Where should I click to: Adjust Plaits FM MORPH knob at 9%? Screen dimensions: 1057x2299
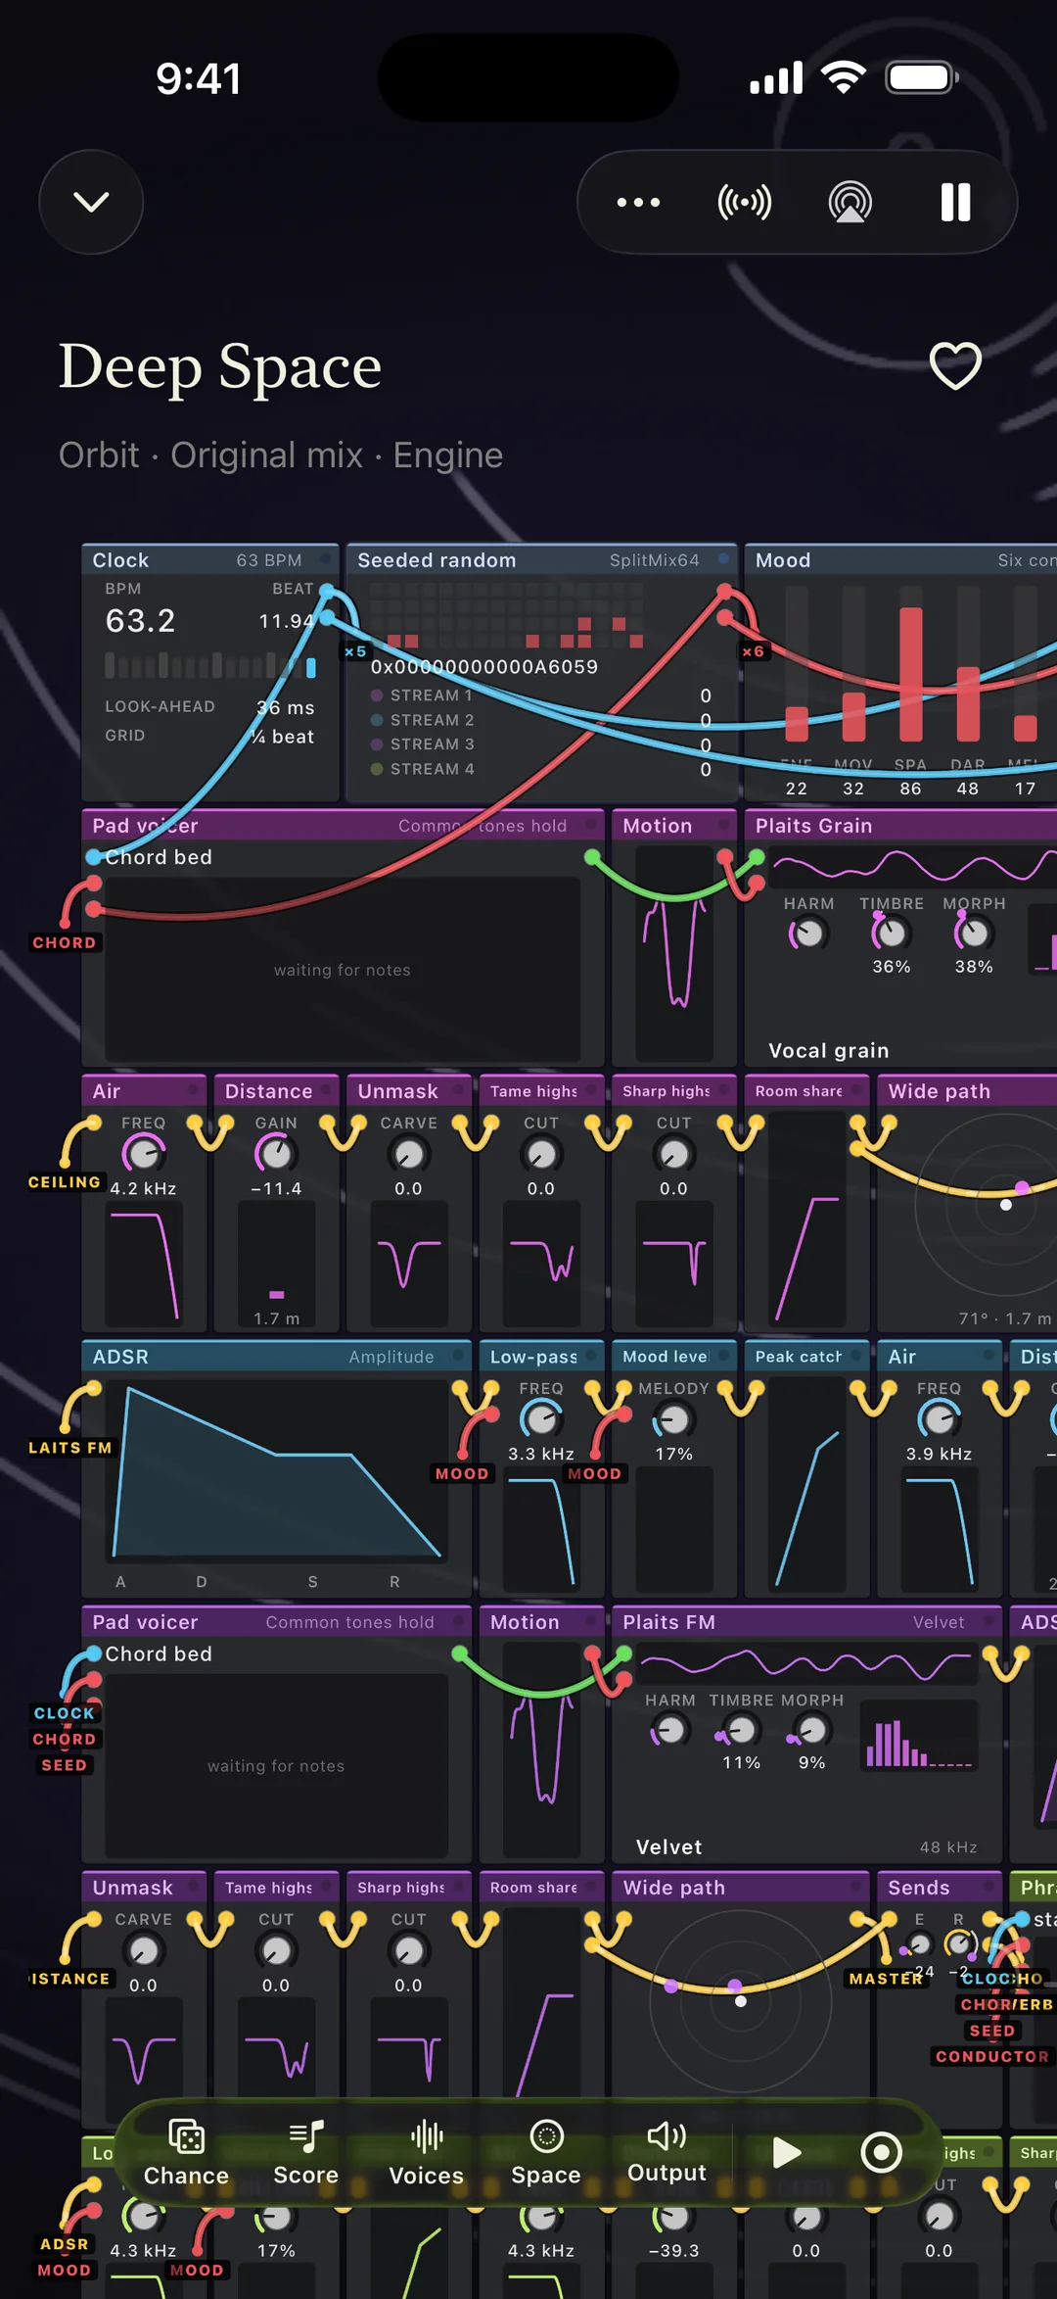(811, 1730)
